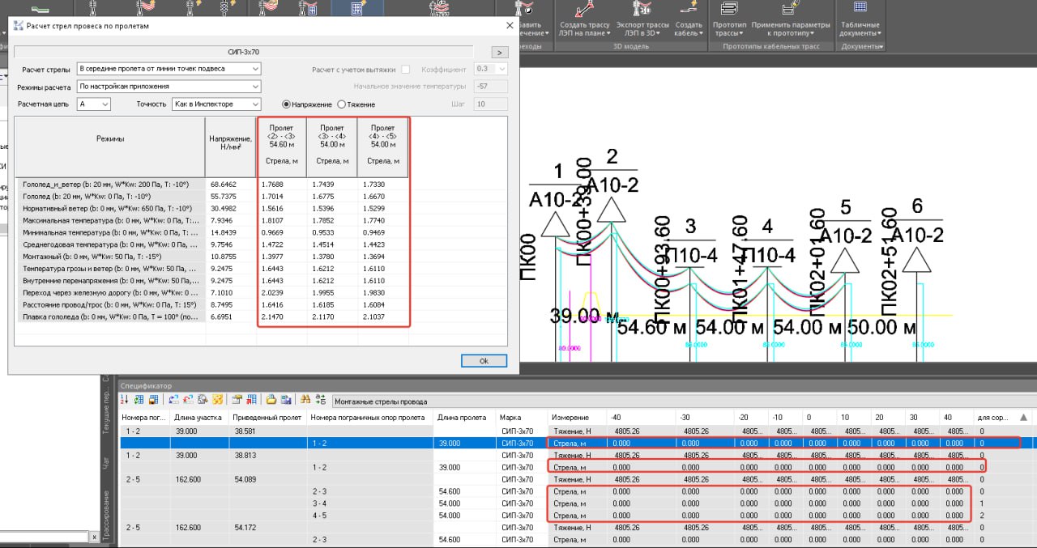Open the Прототип трассы tool

point(729,9)
